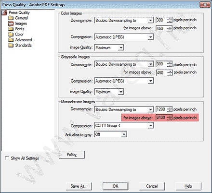Open Color Images Compression dropdown

[x=124, y=37]
